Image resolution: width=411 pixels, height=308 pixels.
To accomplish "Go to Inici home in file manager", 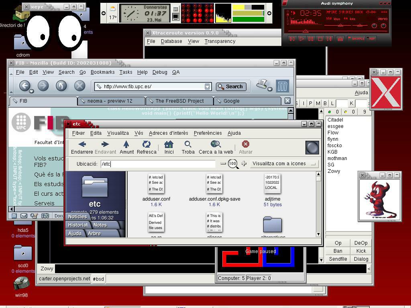I will coord(169,147).
